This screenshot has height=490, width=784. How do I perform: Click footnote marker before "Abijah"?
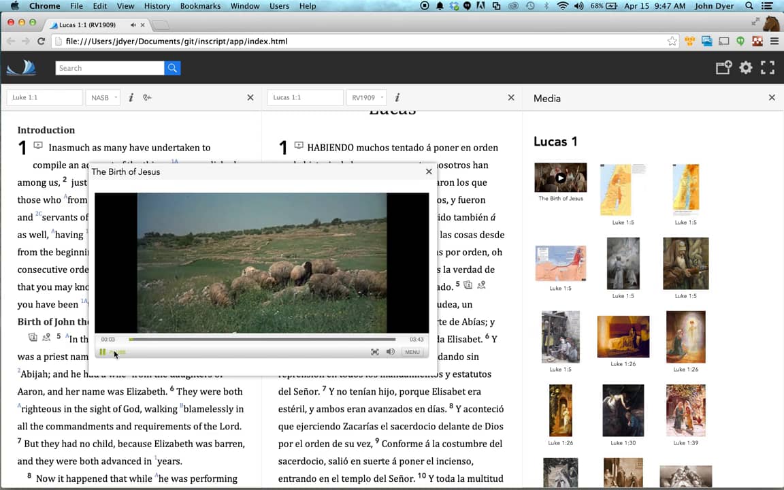click(19, 371)
